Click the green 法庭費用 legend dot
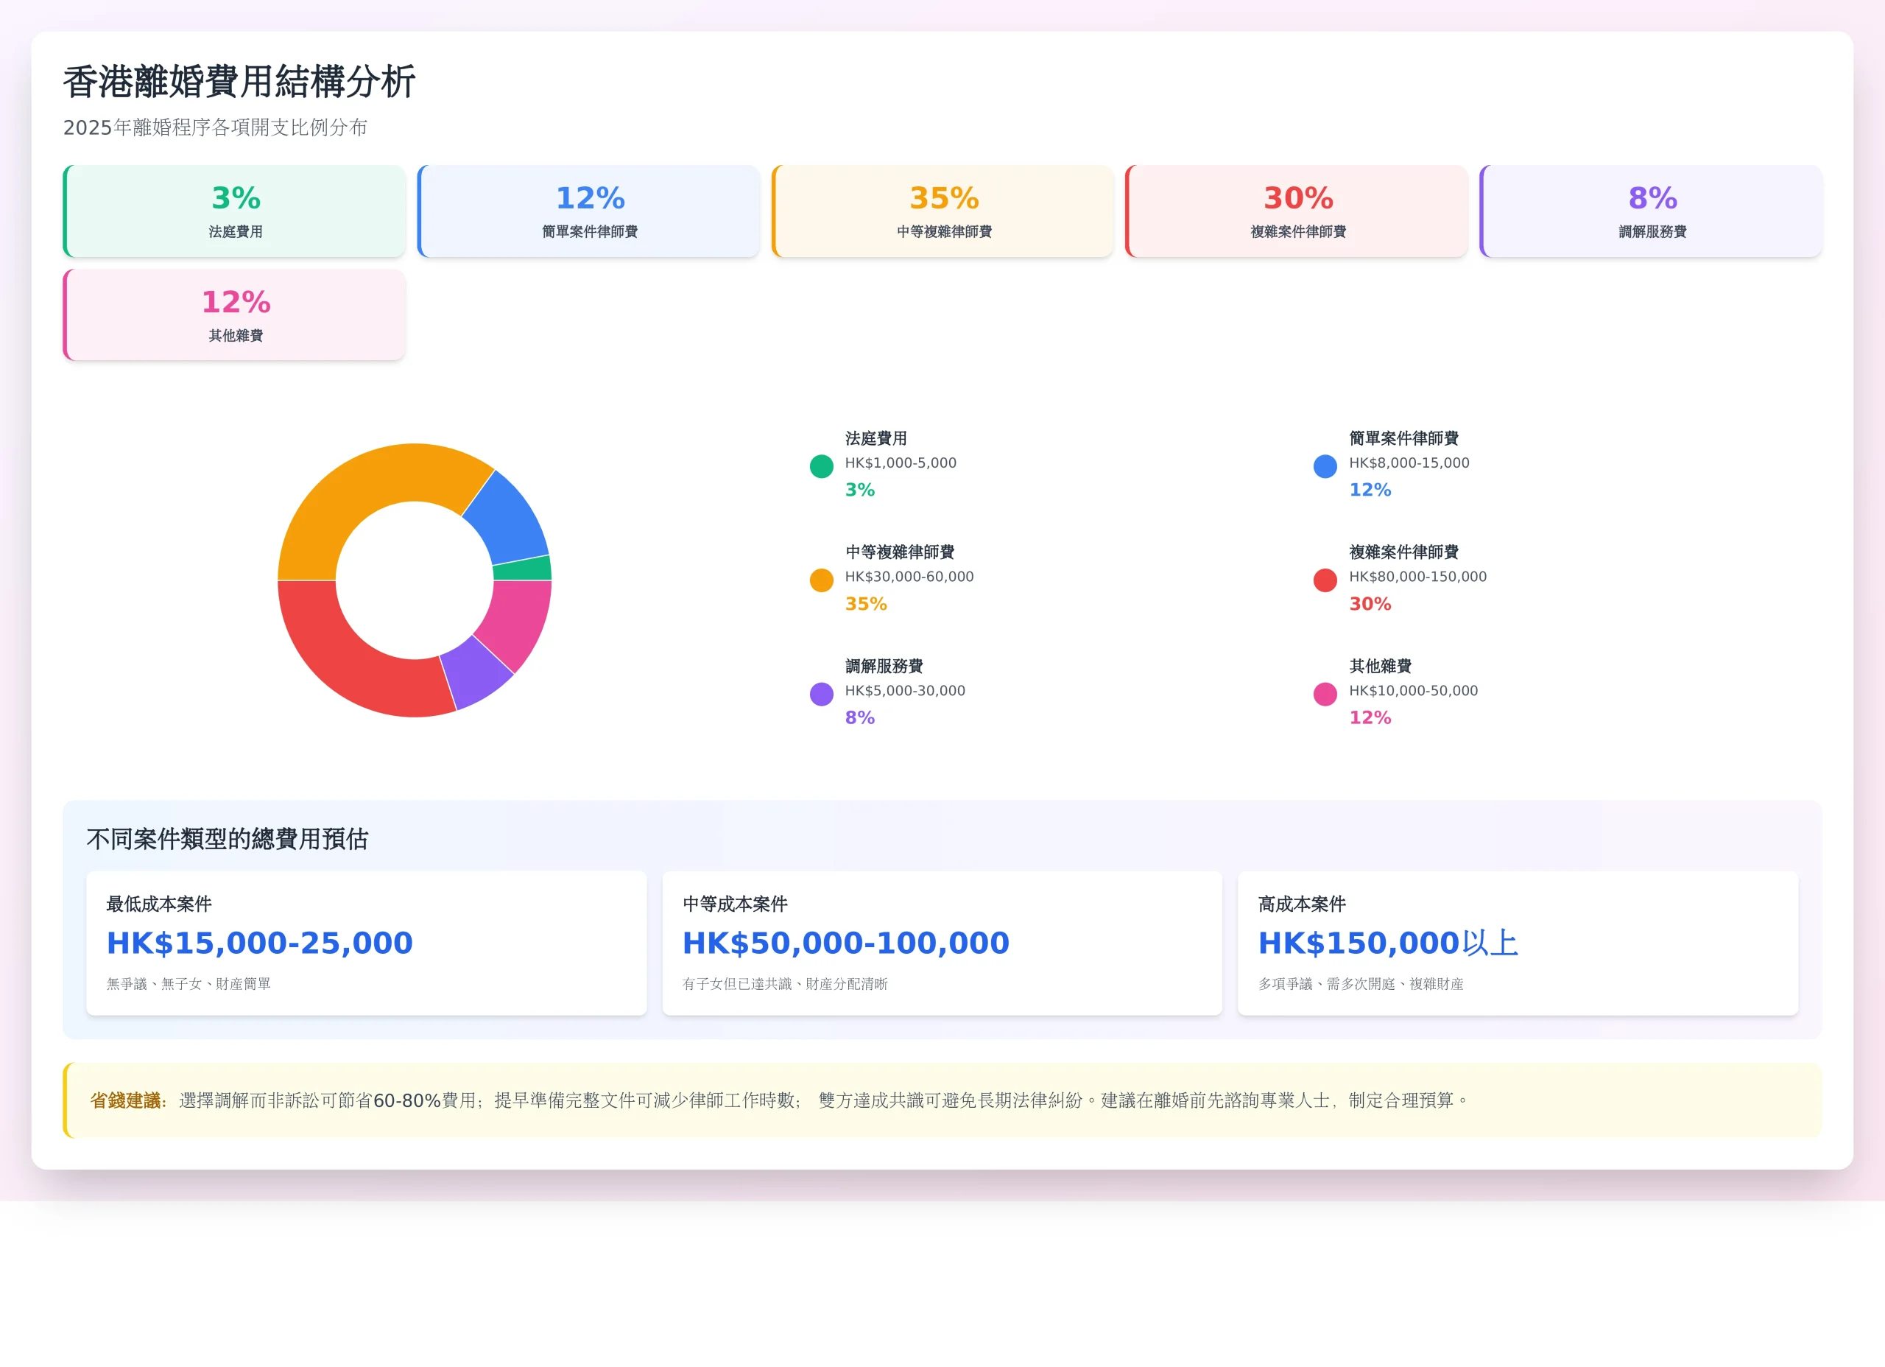The image size is (1885, 1367). point(821,466)
